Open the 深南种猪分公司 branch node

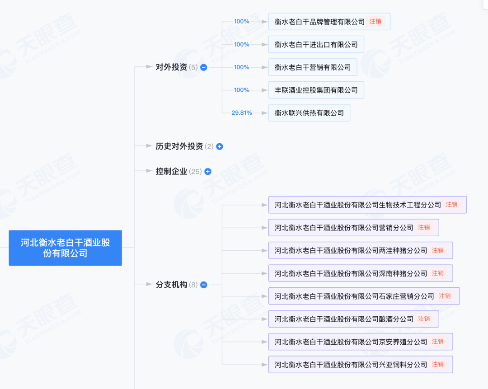click(x=361, y=273)
